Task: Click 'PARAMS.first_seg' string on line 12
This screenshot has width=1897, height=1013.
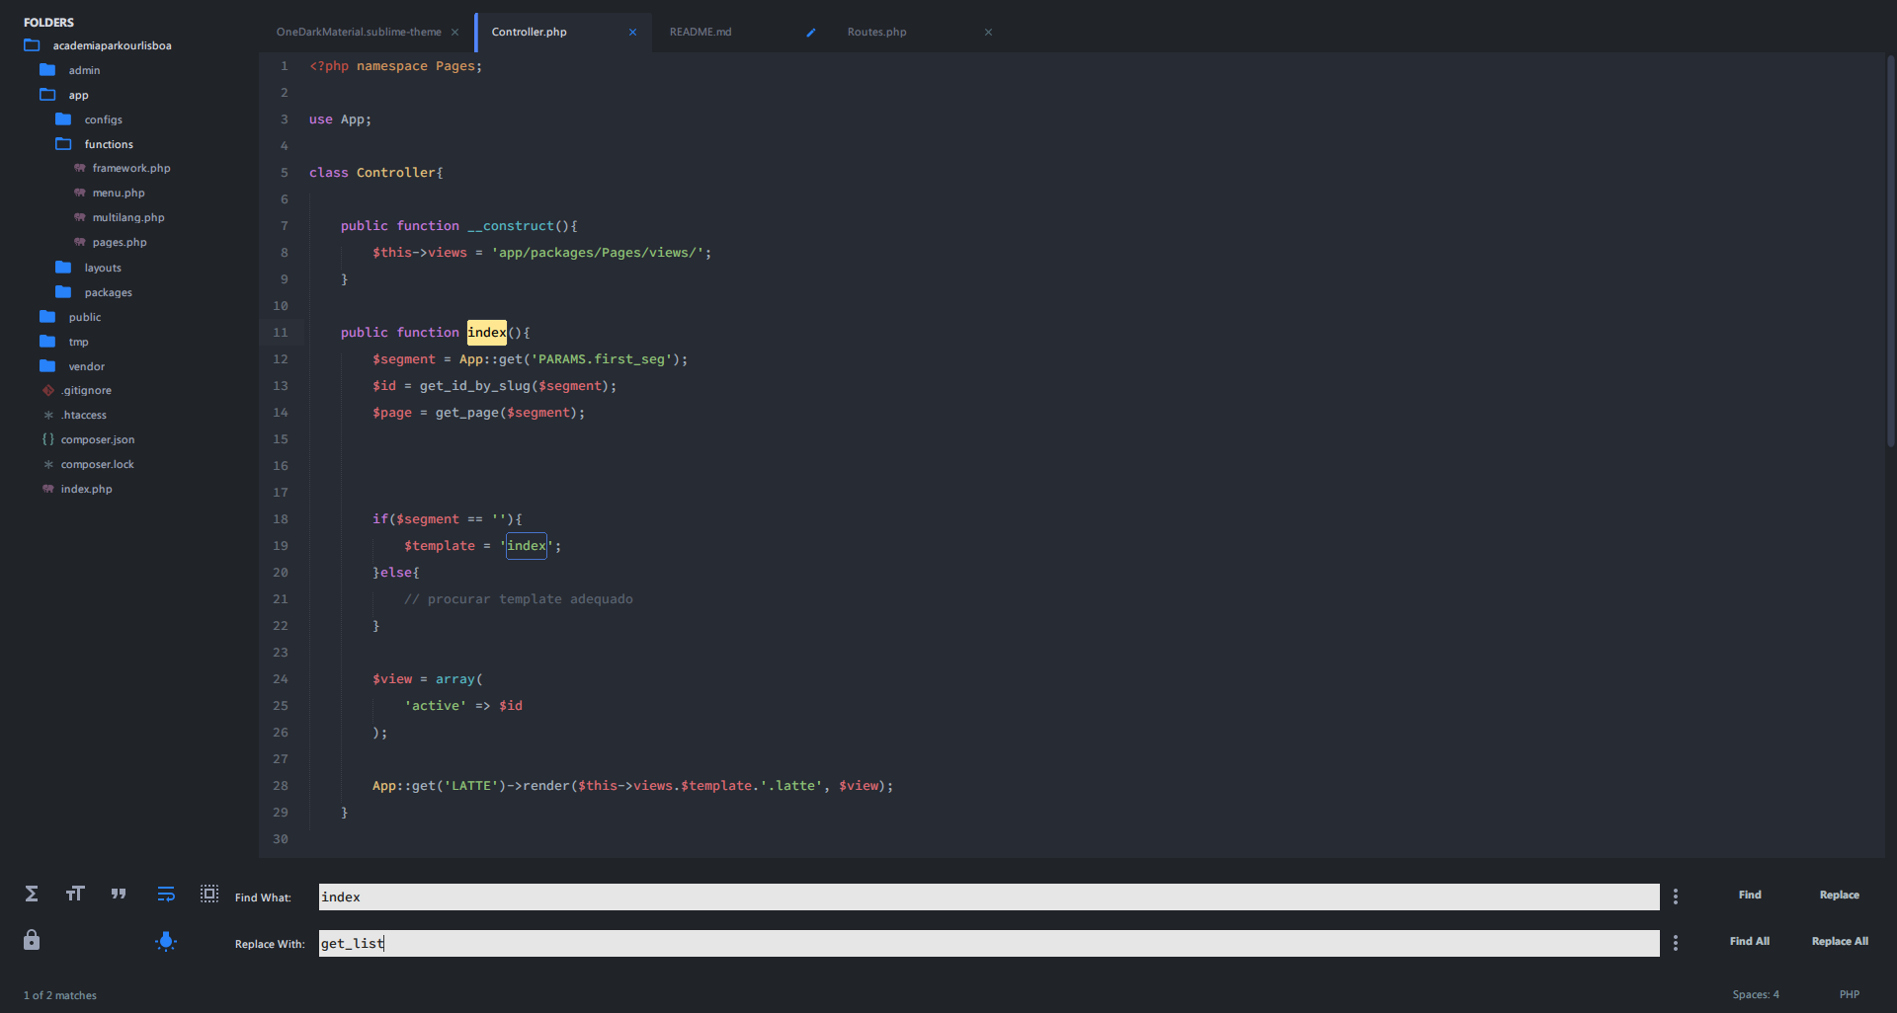Action: pyautogui.click(x=602, y=359)
